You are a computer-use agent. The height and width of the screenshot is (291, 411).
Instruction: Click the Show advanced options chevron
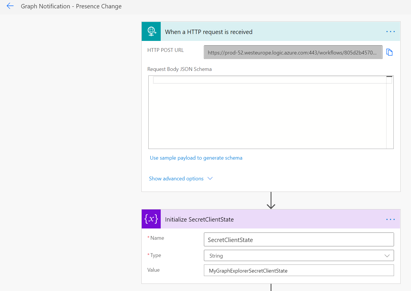(210, 178)
